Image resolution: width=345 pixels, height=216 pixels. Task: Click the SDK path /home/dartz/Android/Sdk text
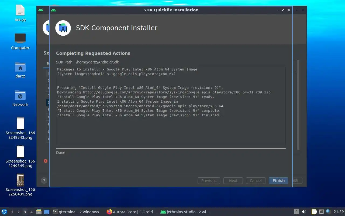click(98, 62)
